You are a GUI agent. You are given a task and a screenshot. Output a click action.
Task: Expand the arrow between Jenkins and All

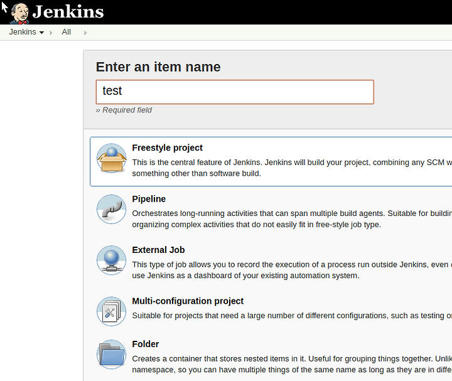click(x=51, y=33)
